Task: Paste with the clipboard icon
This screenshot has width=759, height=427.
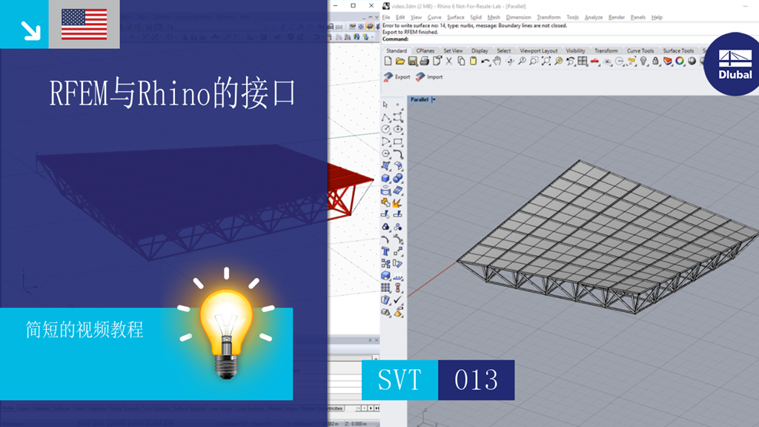Action: point(474,62)
